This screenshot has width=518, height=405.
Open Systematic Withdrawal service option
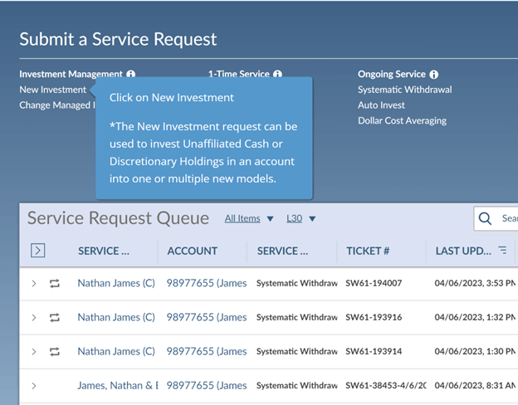pyautogui.click(x=404, y=90)
